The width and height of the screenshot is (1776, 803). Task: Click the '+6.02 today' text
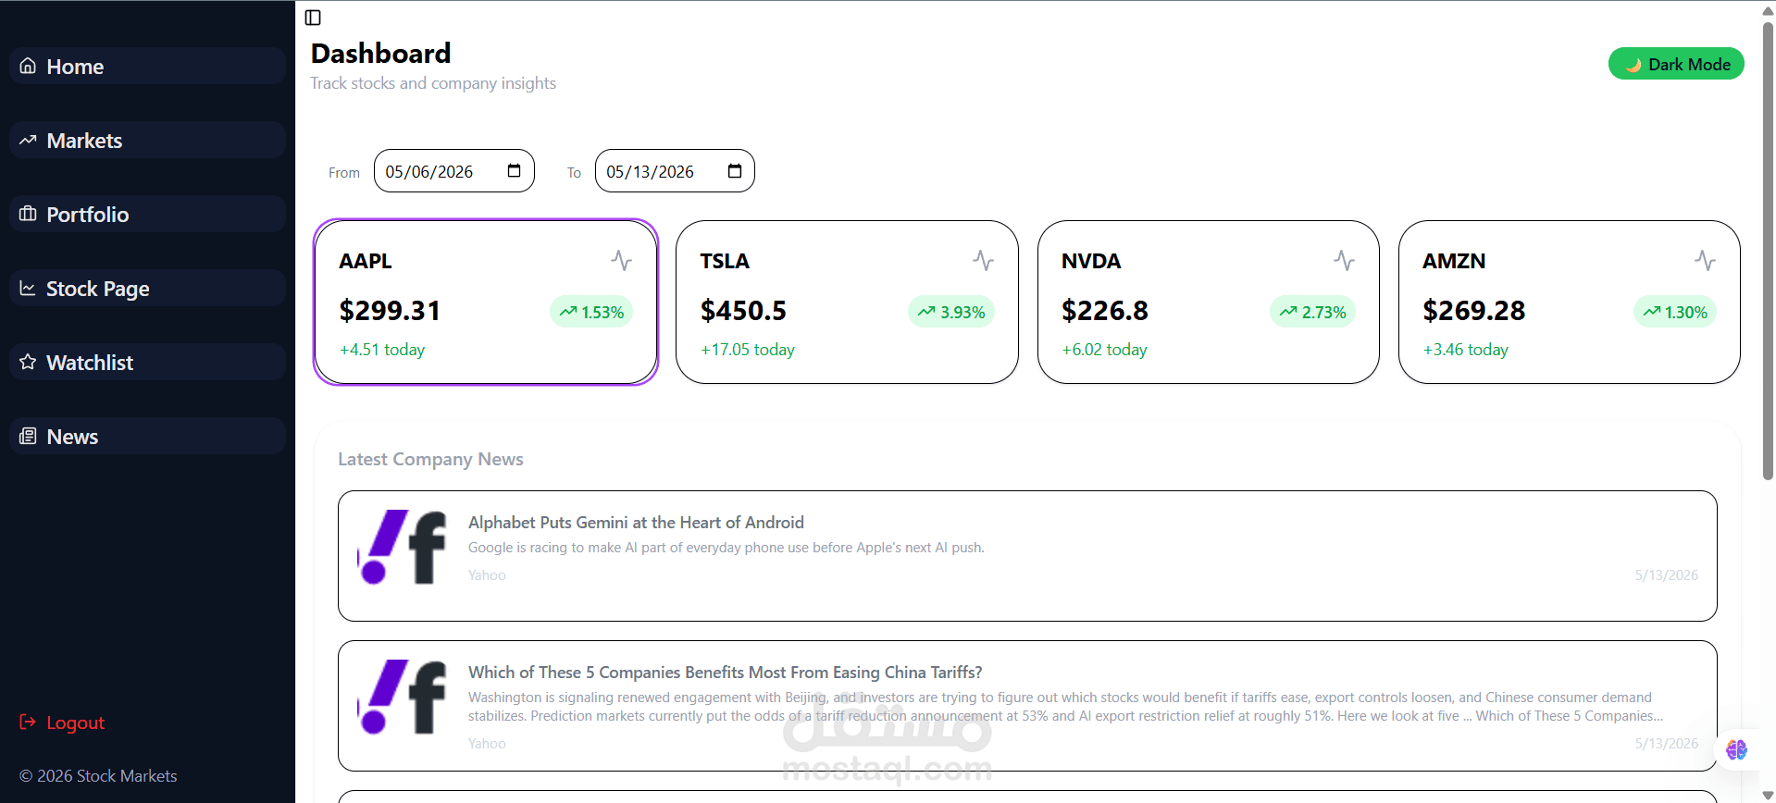pyautogui.click(x=1104, y=350)
